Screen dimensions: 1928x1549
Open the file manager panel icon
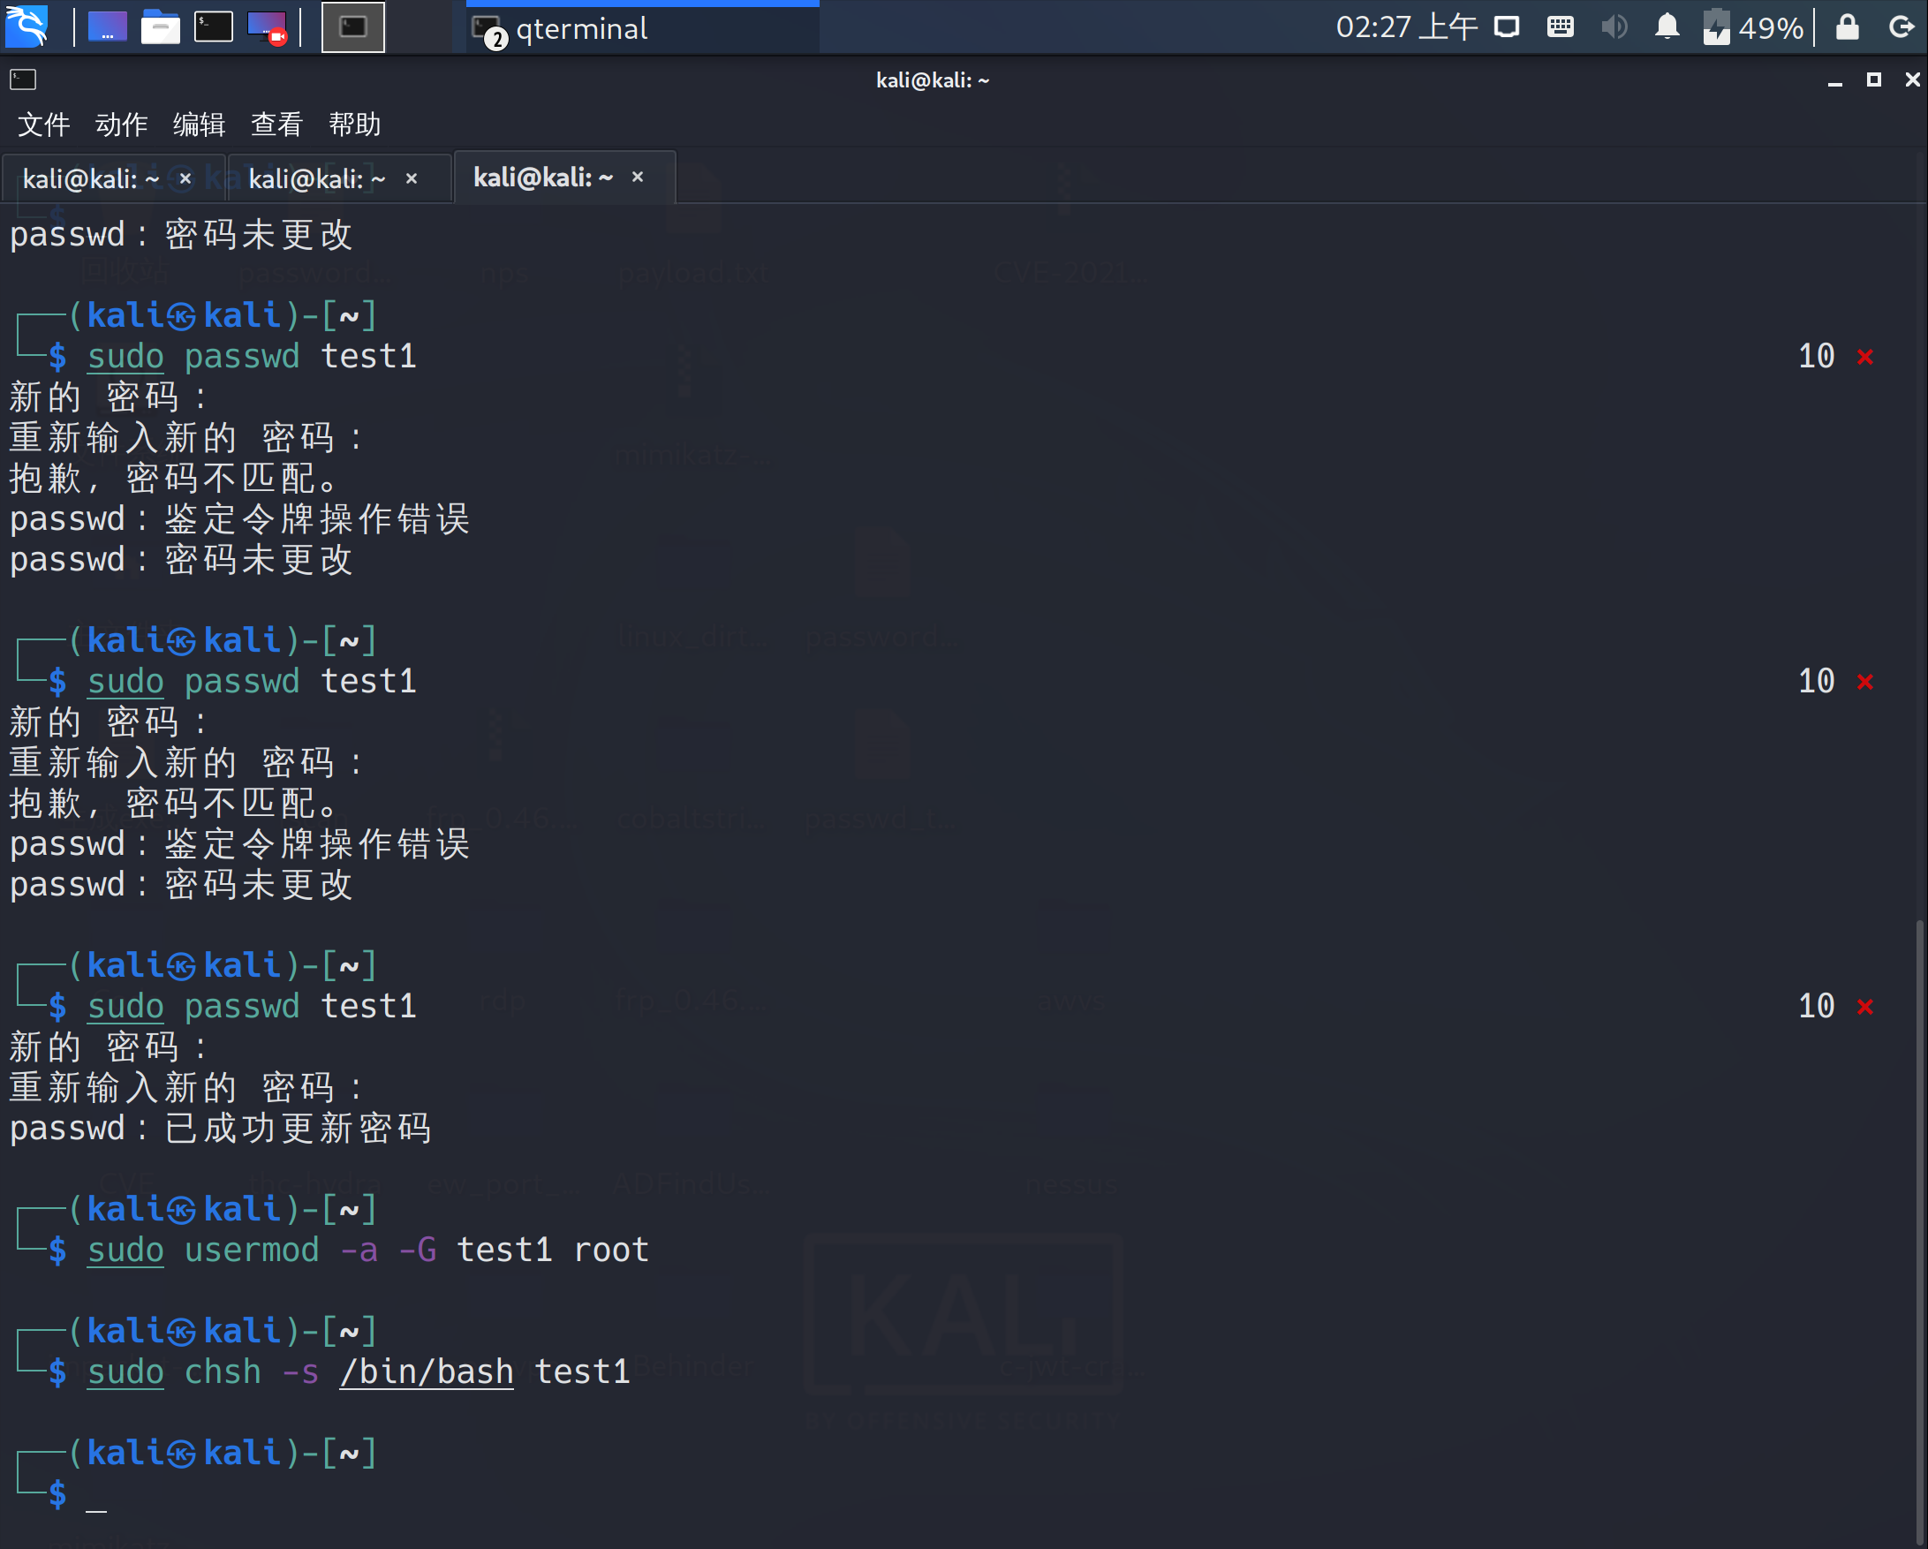coord(160,26)
